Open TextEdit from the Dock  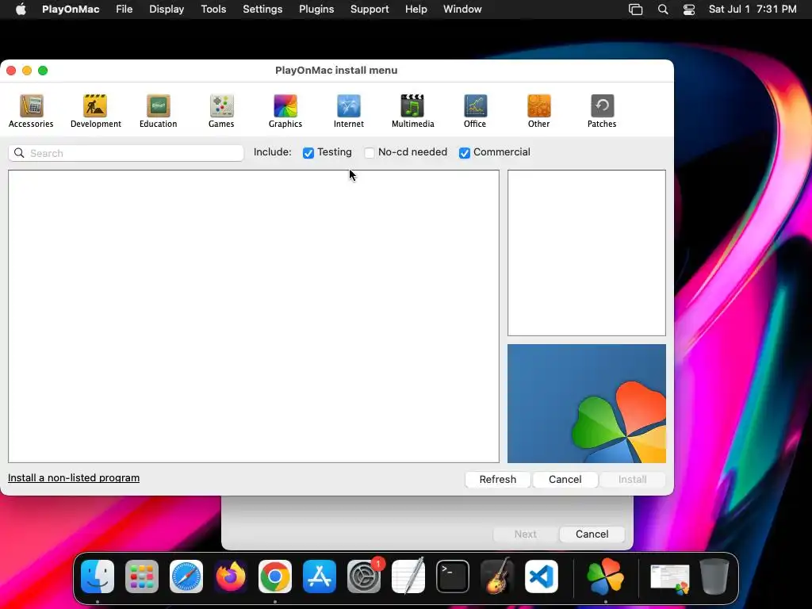point(408,576)
